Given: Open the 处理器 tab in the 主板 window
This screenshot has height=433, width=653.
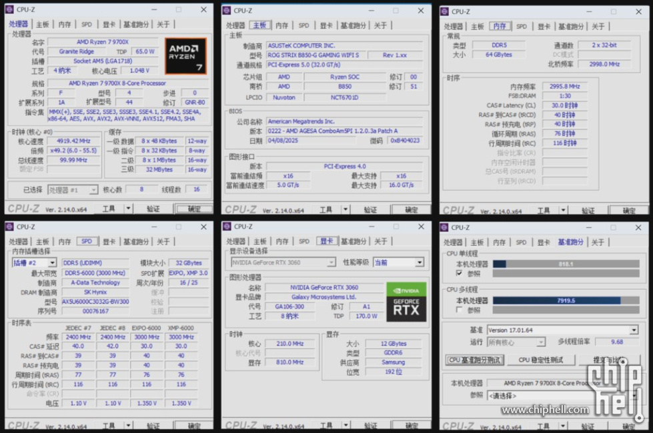Looking at the screenshot, I should tap(235, 25).
